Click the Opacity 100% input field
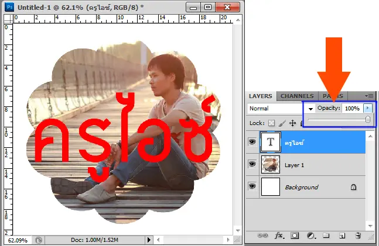 coord(353,108)
